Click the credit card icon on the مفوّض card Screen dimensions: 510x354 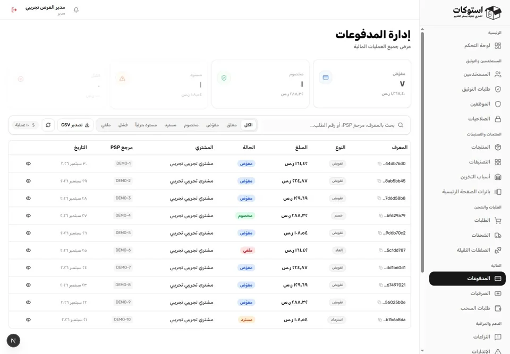326,77
